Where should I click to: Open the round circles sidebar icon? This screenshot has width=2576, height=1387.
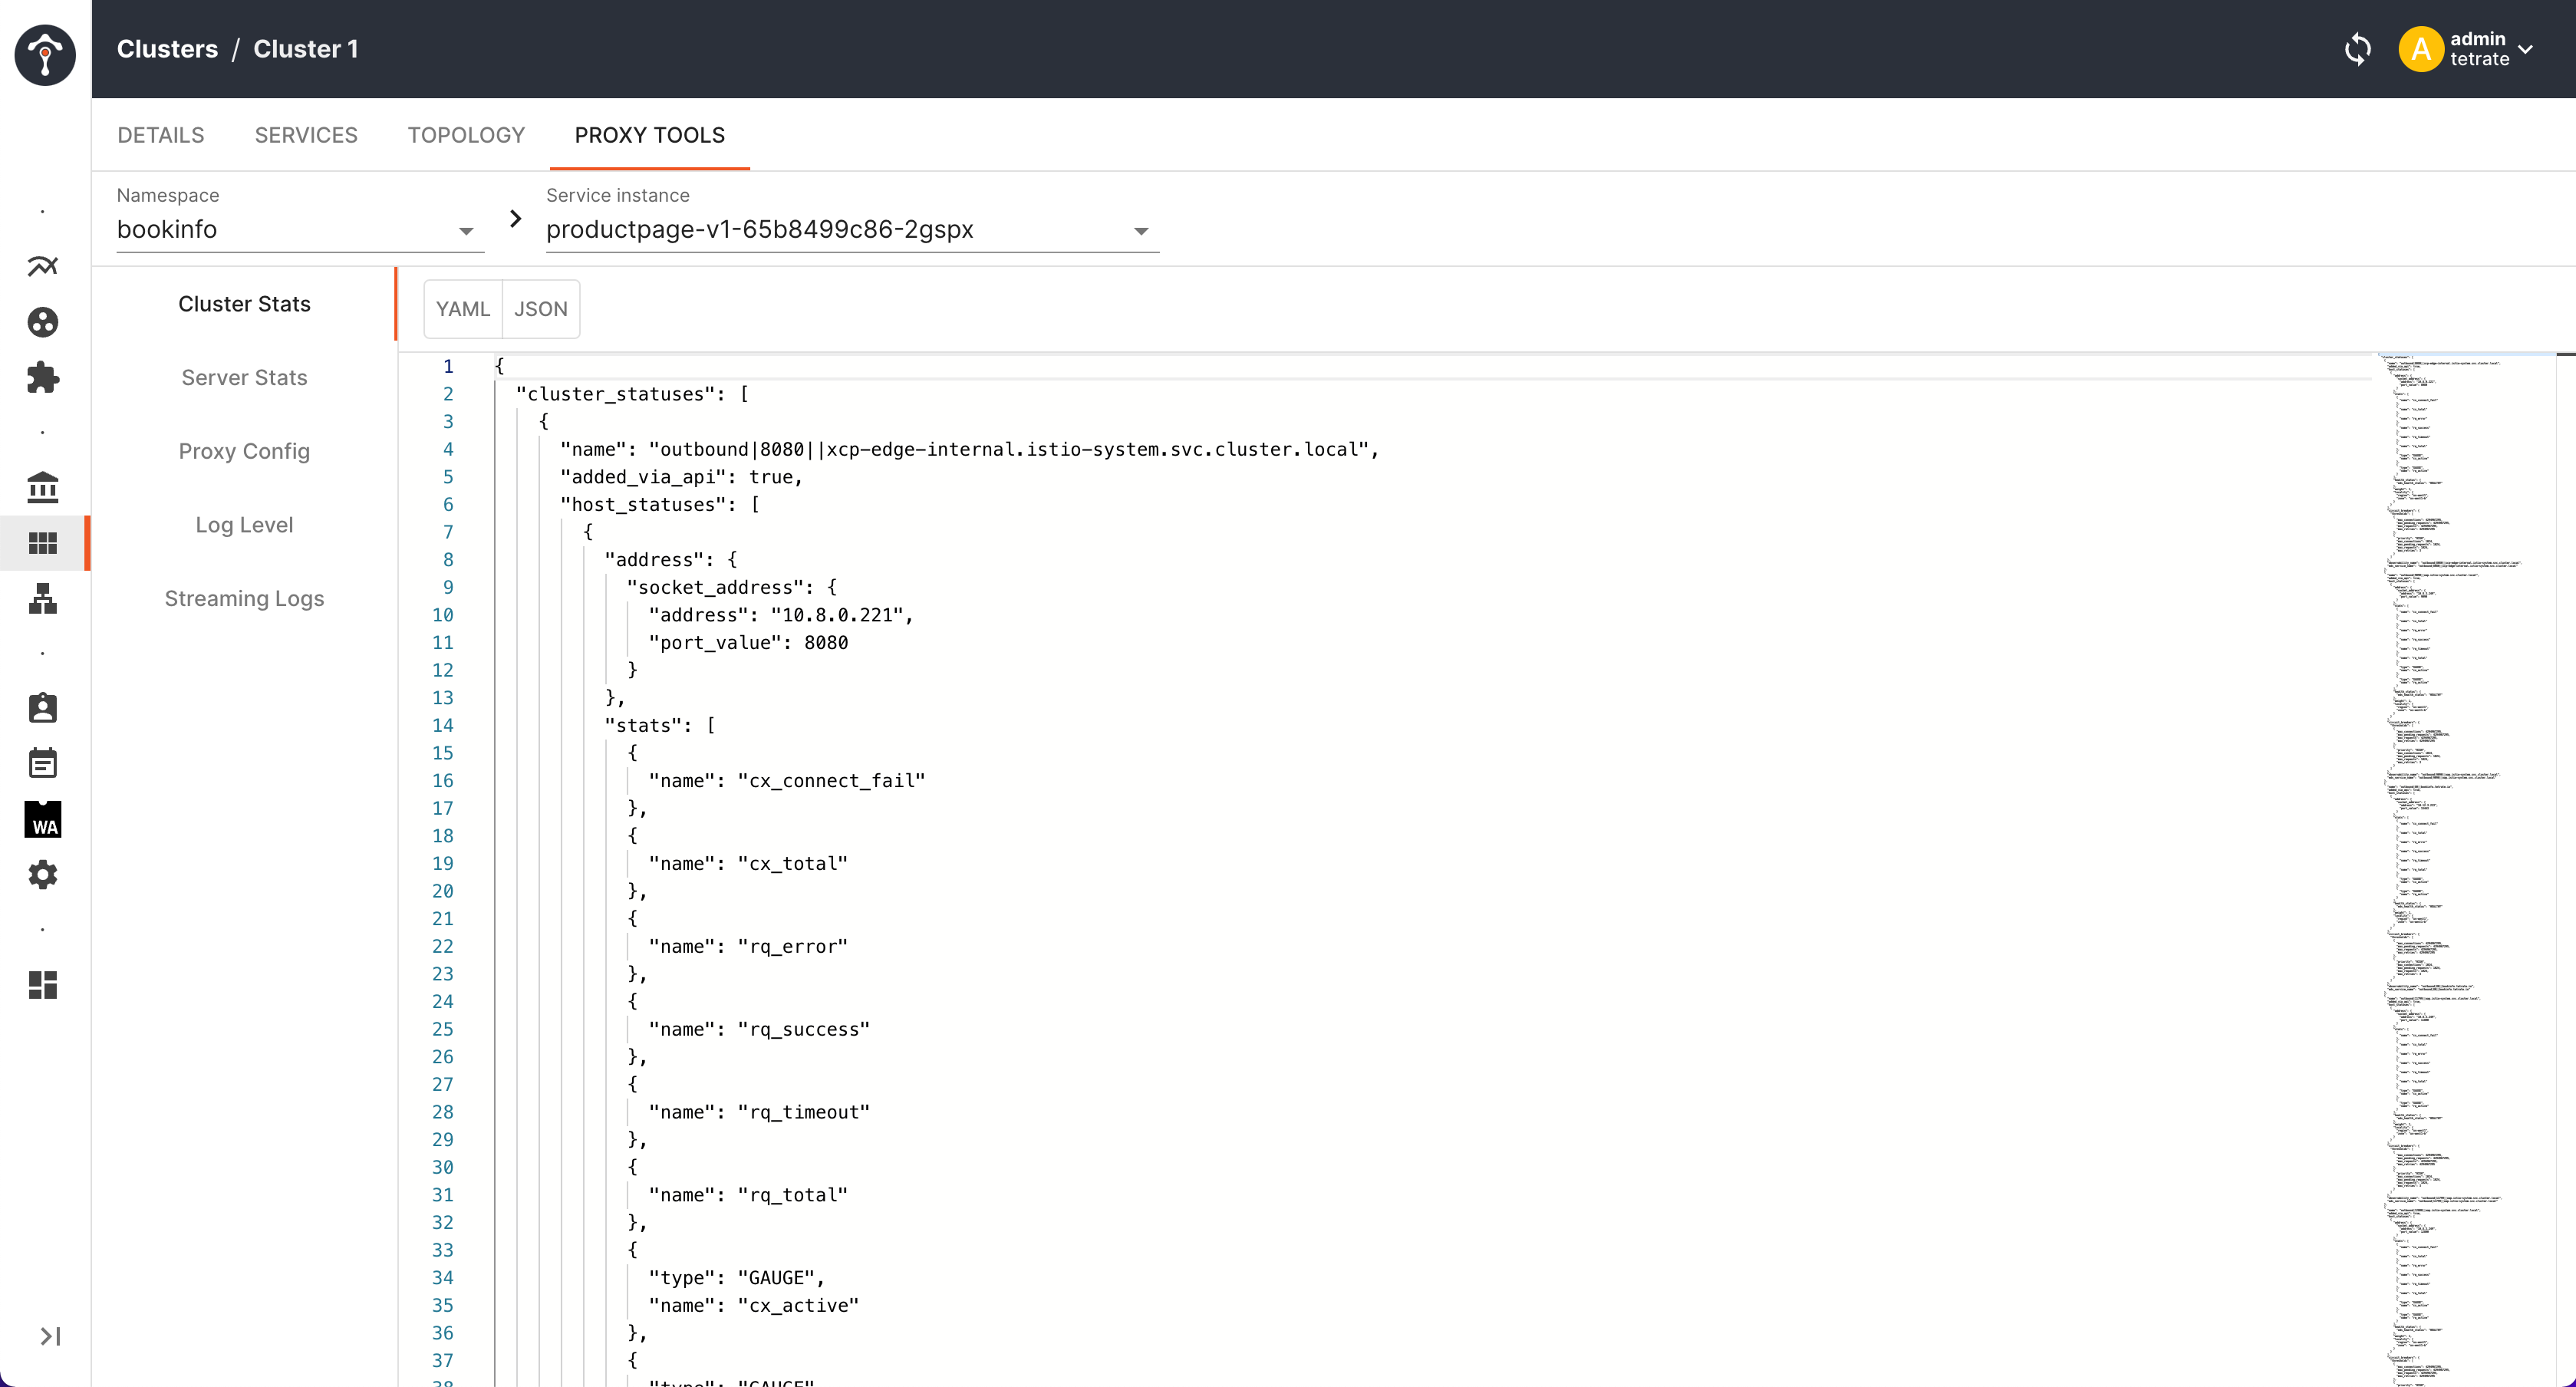pyautogui.click(x=43, y=322)
